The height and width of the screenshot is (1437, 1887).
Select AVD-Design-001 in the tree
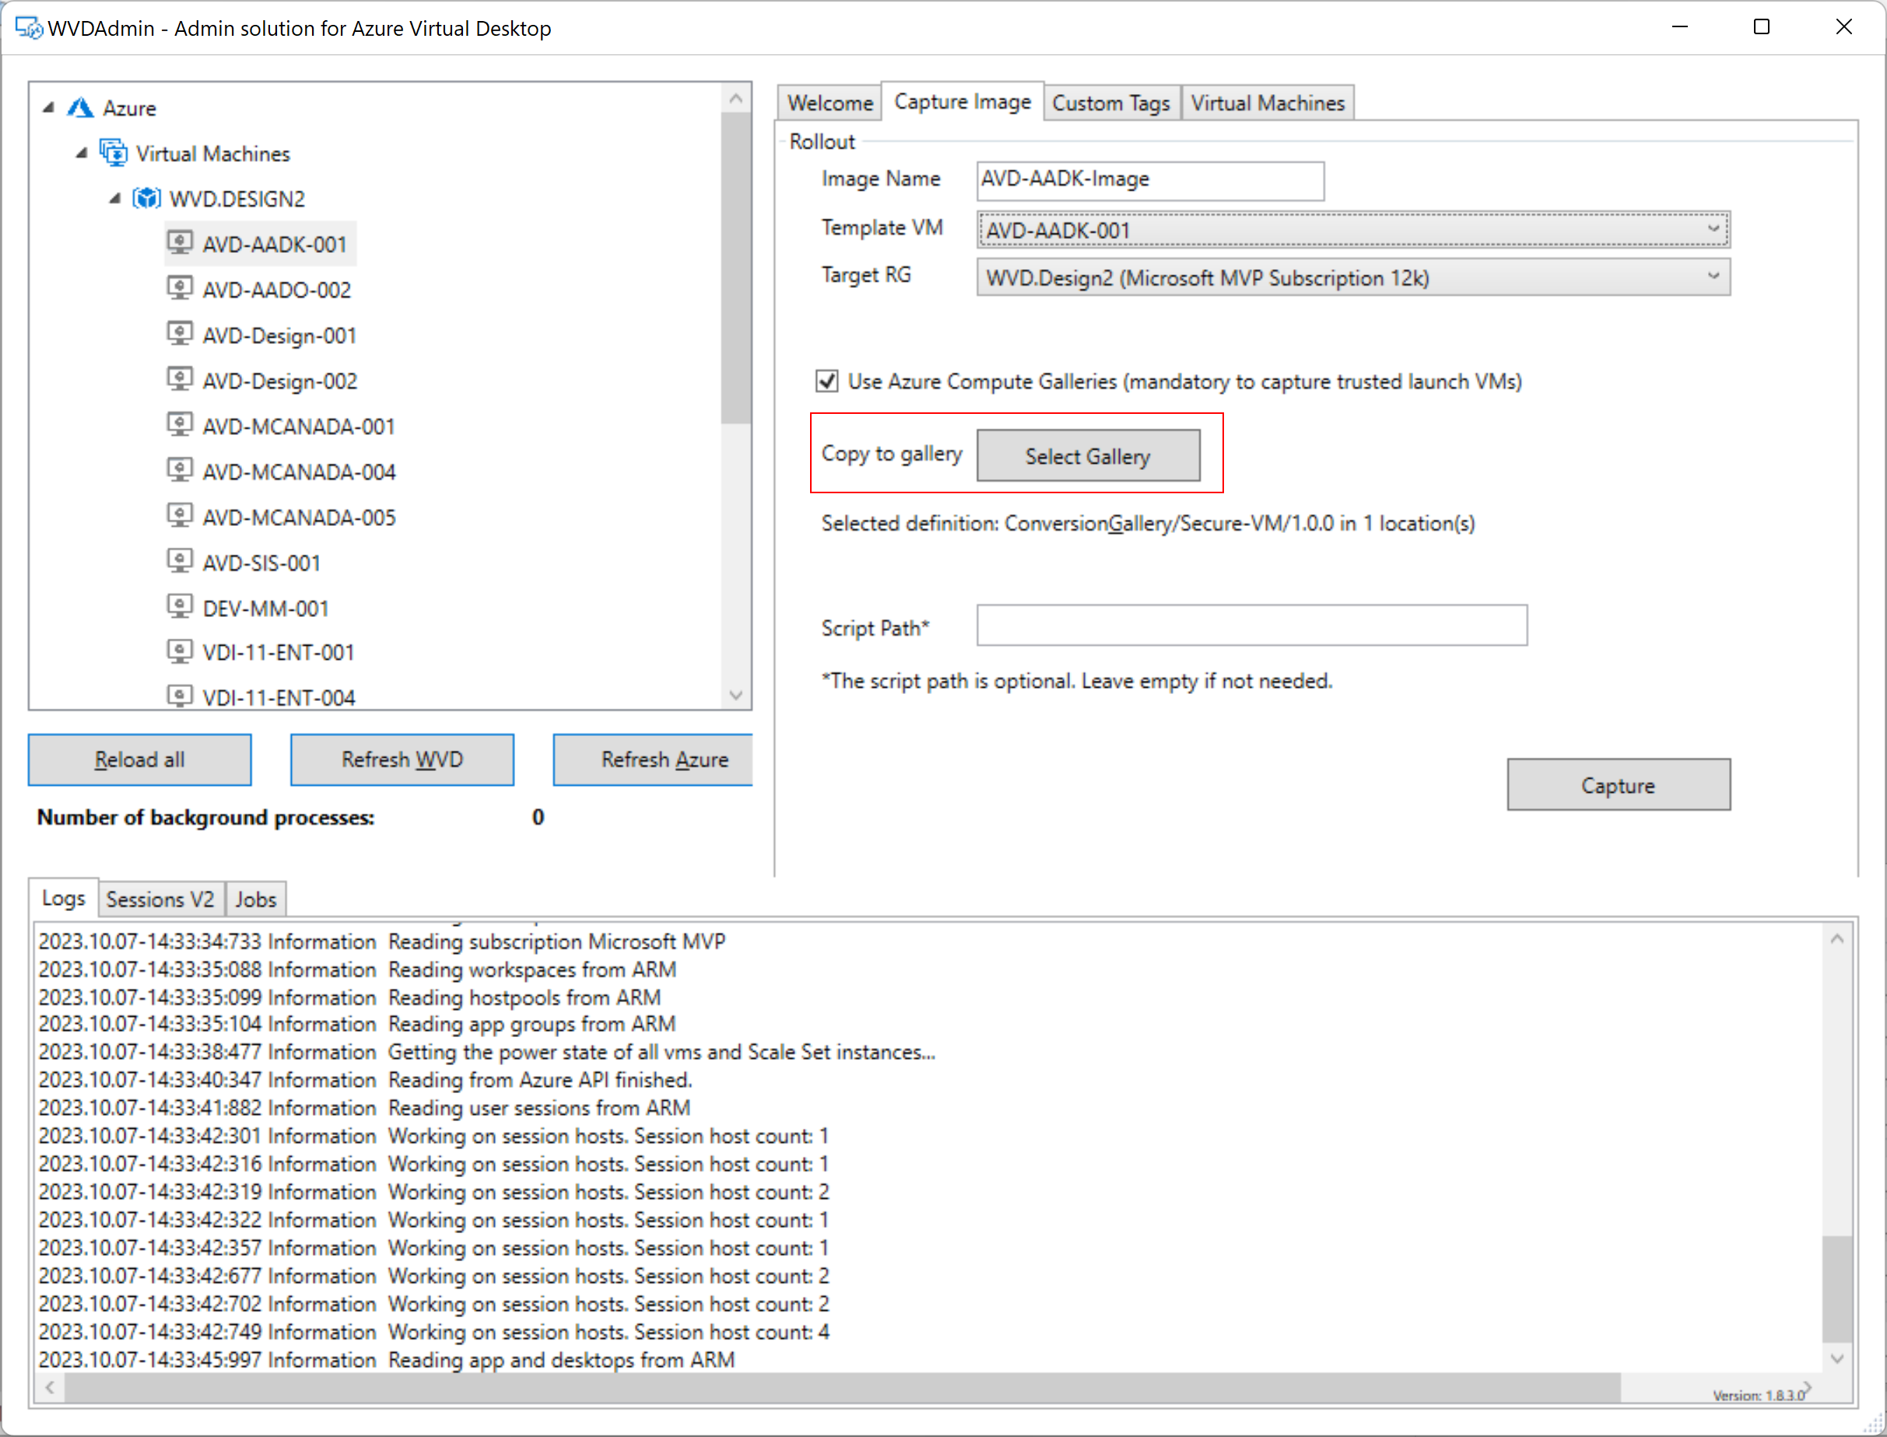pos(279,335)
